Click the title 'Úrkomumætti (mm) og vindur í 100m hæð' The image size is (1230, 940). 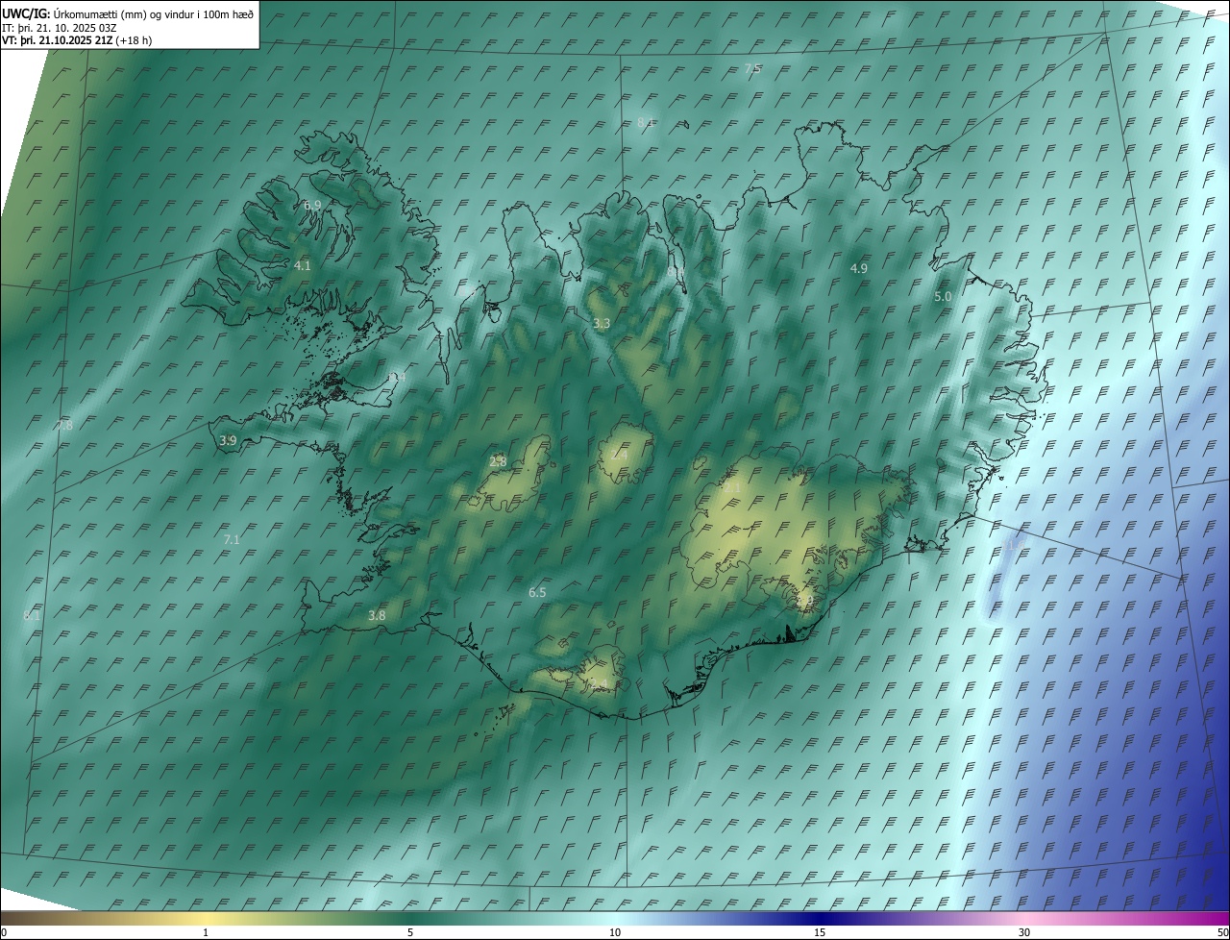pyautogui.click(x=152, y=13)
